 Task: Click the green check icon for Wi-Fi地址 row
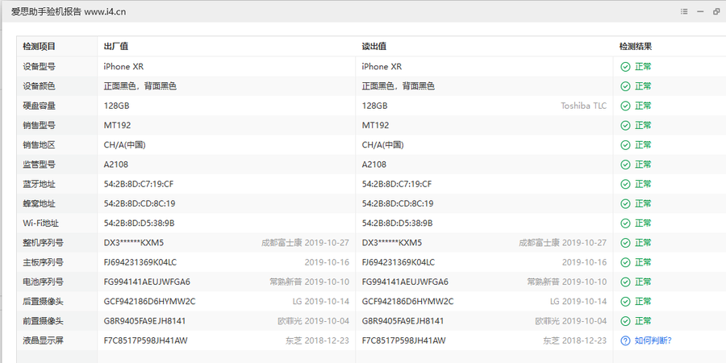click(x=625, y=223)
